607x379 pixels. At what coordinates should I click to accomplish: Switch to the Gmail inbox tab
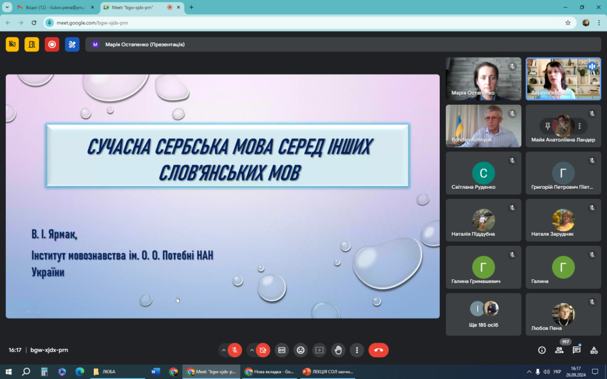[50, 7]
